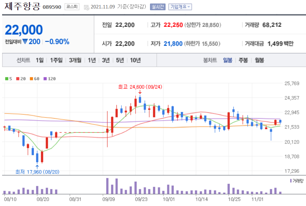This screenshot has width=306, height=206.
Task: Open the 기업개요 dropdown
Action: [x=180, y=7]
